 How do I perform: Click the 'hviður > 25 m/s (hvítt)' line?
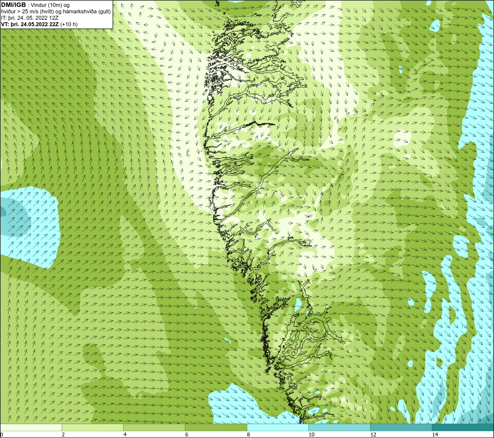(27, 12)
